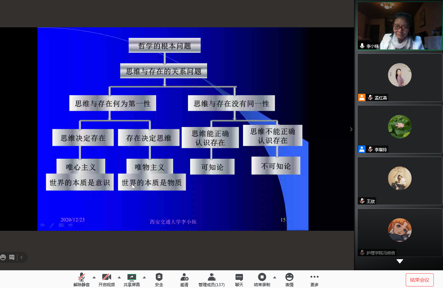Click the 表情 emoji reactions icon
Viewport: 443px width, 288px height.
289,277
